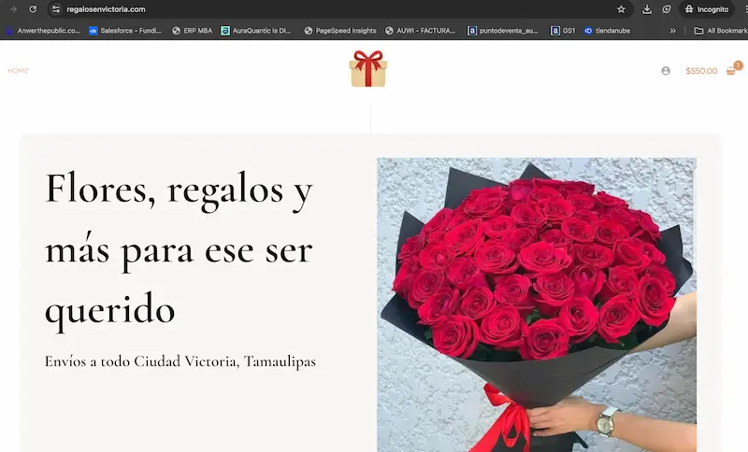Open the PageSpeed Insights bookmark
The height and width of the screenshot is (452, 748).
(x=339, y=31)
